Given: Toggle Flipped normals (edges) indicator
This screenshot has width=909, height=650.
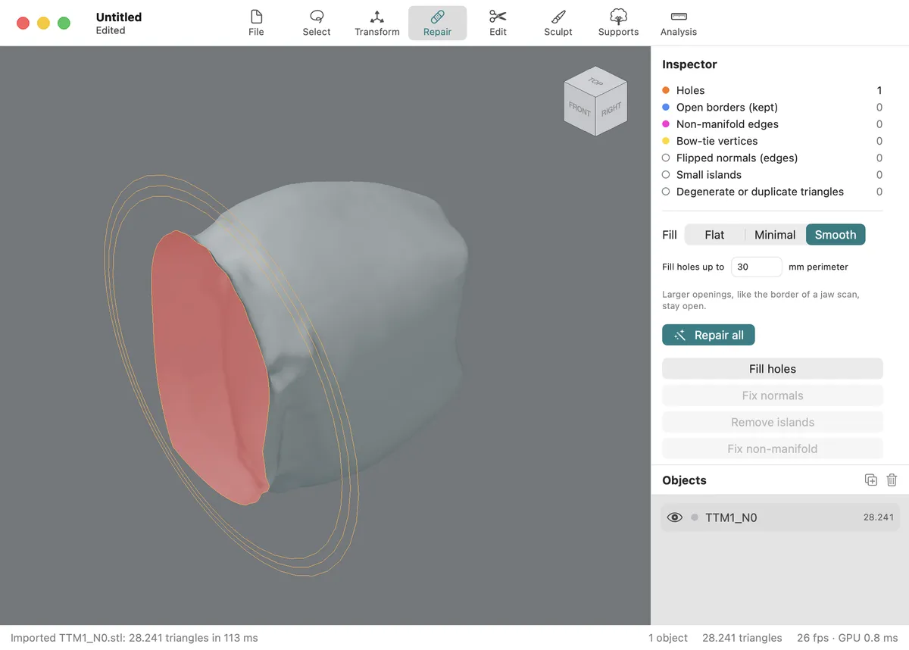Looking at the screenshot, I should pyautogui.click(x=772, y=158).
